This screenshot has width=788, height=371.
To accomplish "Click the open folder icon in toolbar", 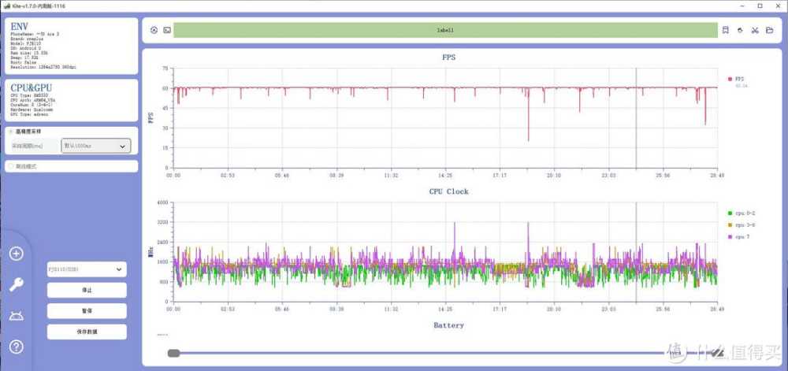I will tap(768, 30).
